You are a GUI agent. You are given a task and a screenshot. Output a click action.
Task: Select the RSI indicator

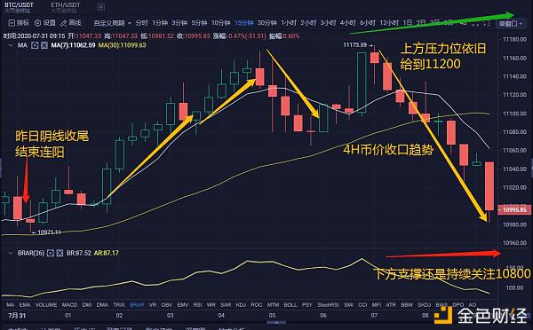[x=197, y=305]
